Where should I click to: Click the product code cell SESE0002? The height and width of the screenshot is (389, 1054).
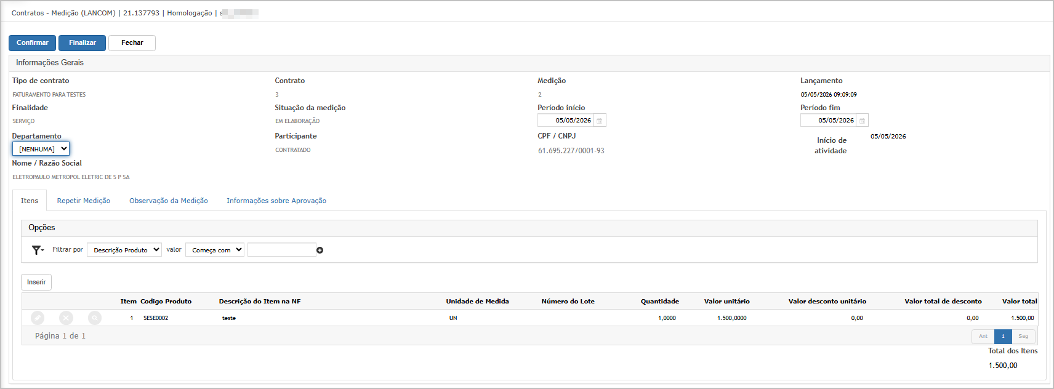(156, 318)
